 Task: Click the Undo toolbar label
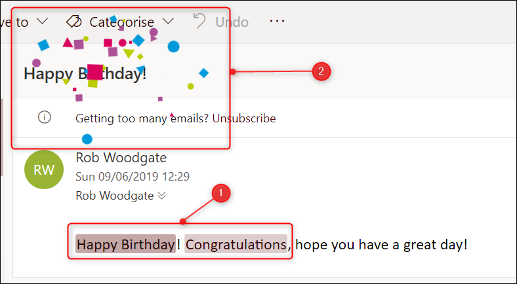click(x=232, y=22)
